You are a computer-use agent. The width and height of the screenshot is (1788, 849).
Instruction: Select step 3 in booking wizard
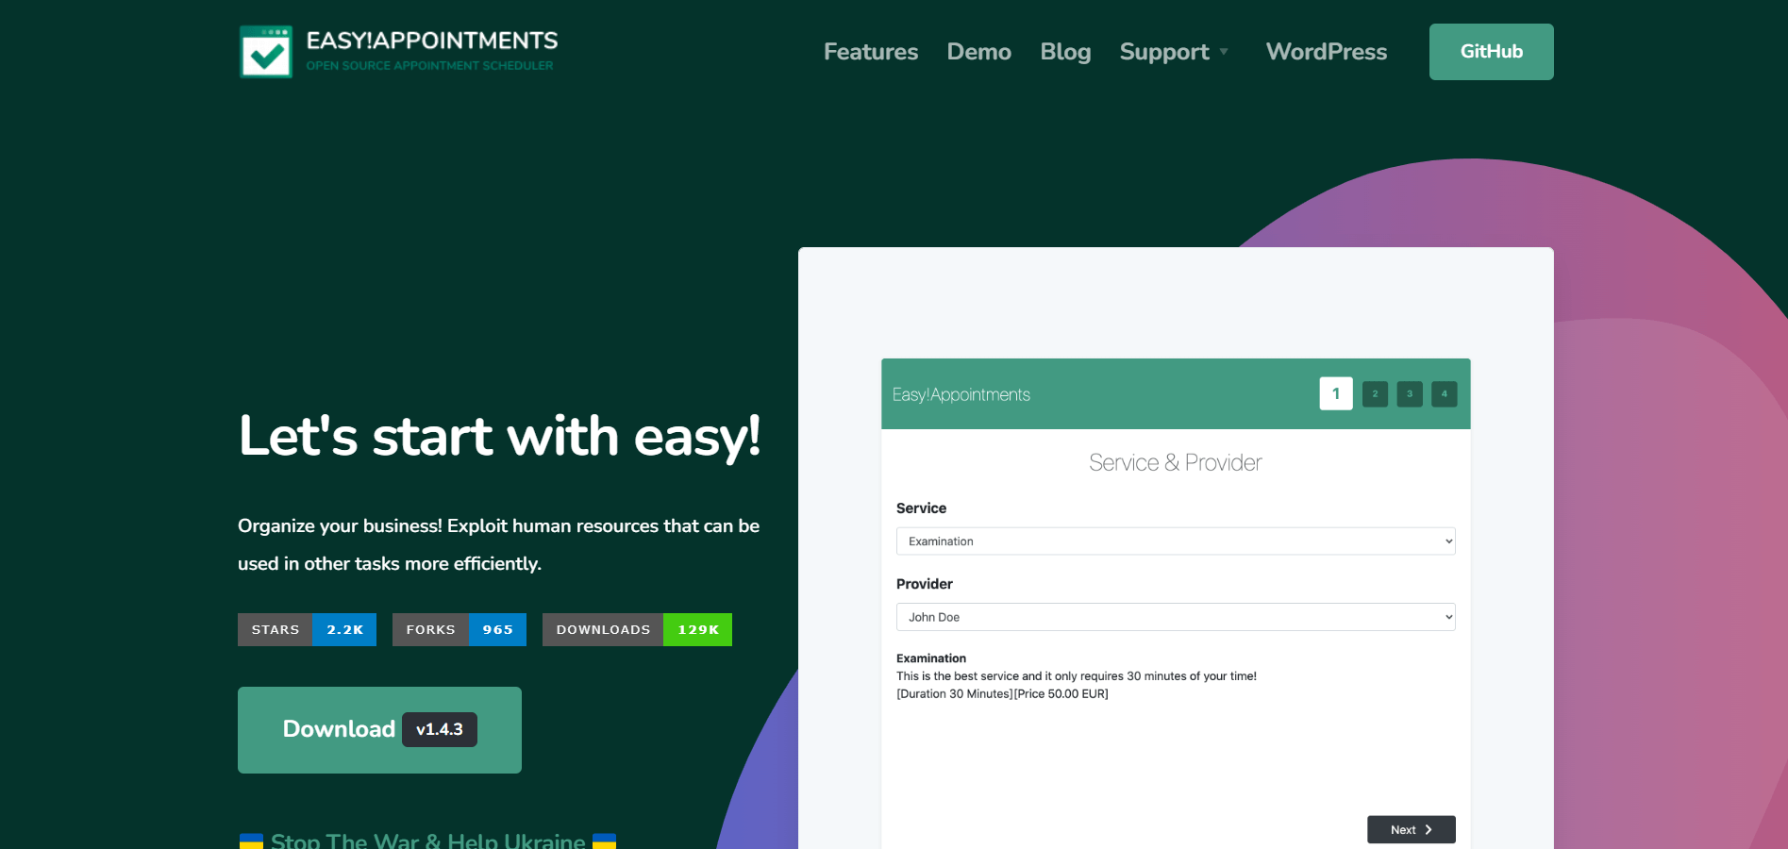point(1410,393)
